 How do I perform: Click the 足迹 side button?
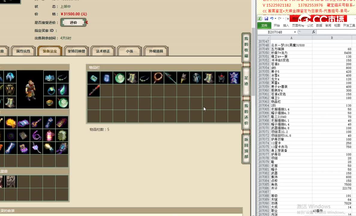point(246,81)
